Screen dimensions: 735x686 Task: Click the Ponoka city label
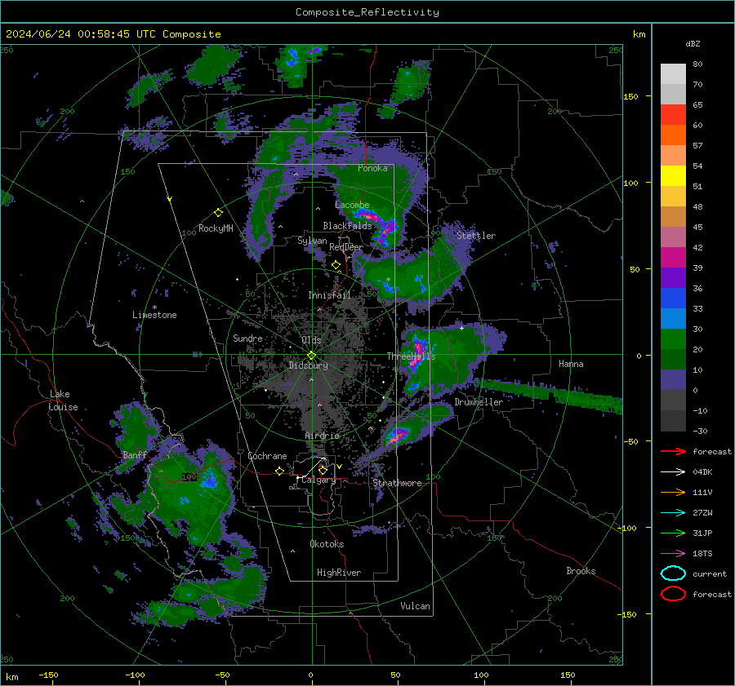click(372, 168)
